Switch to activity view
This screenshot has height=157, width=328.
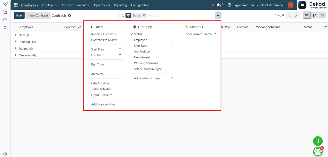pyautogui.click(x=322, y=15)
